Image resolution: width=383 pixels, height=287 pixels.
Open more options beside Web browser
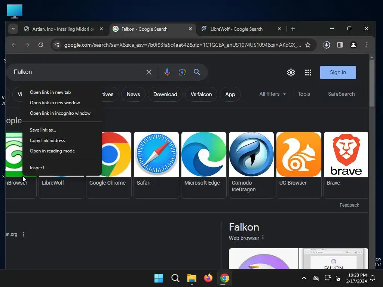click(x=263, y=237)
